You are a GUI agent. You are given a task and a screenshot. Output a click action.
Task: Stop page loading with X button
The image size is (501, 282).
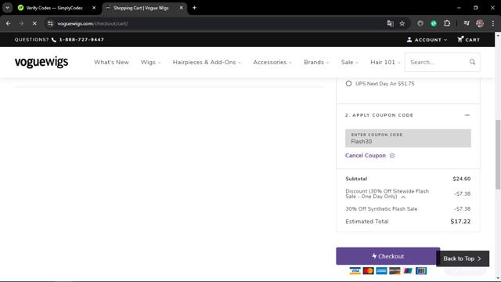pyautogui.click(x=34, y=23)
